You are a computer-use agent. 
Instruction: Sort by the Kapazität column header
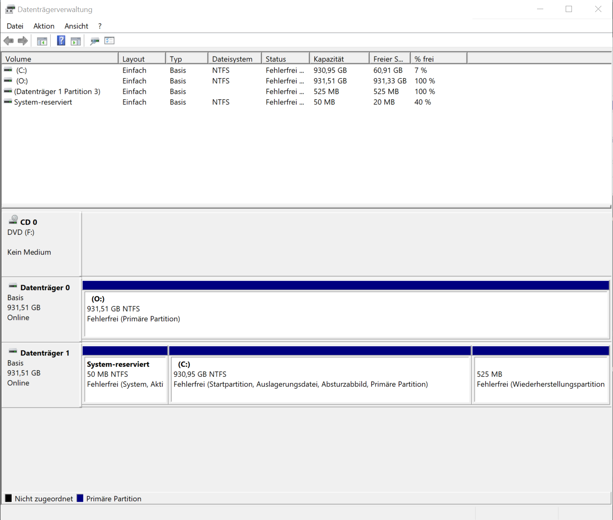click(x=339, y=59)
